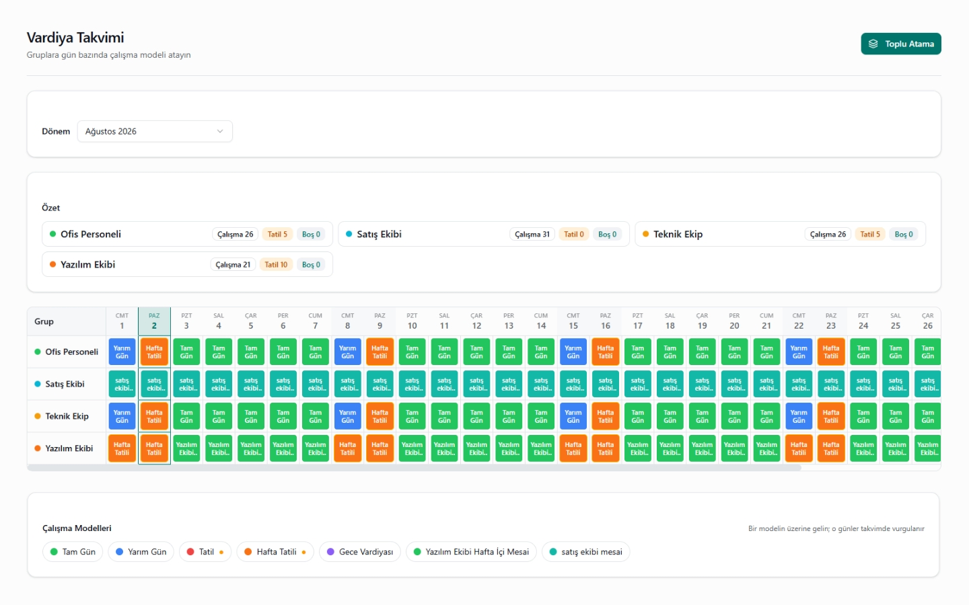Click Ofis Personeli Yarım Gün cell on day 22
This screenshot has width=969, height=605.
point(799,352)
